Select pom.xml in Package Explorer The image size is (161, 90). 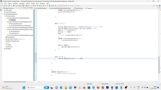coord(10,47)
